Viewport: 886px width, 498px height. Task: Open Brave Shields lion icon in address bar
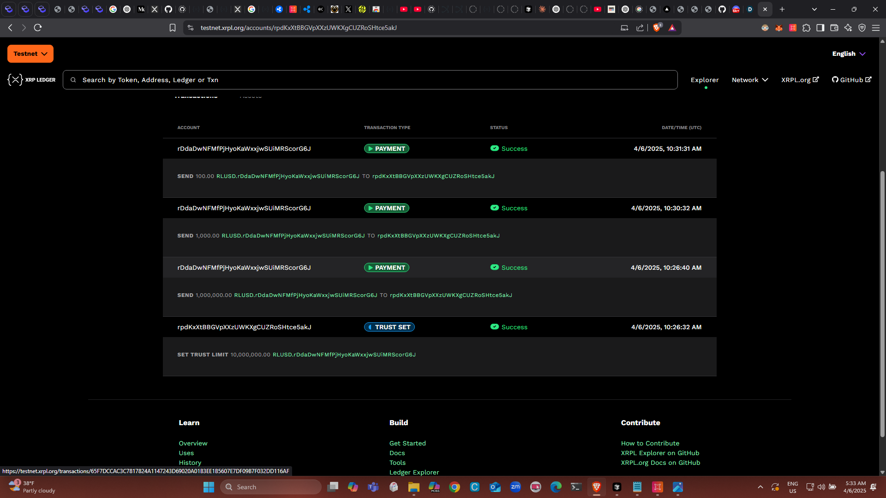click(x=657, y=28)
